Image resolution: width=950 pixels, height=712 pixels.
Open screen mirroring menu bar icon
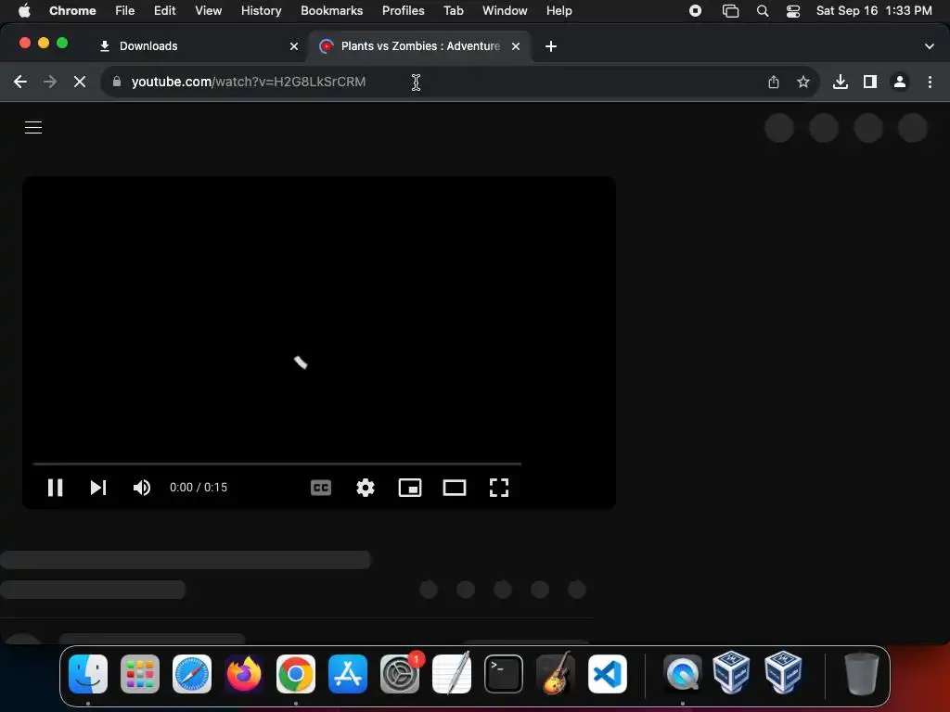(x=731, y=10)
